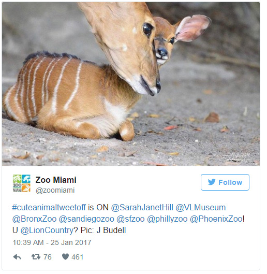Like the tweet with heart icon

(x=65, y=257)
